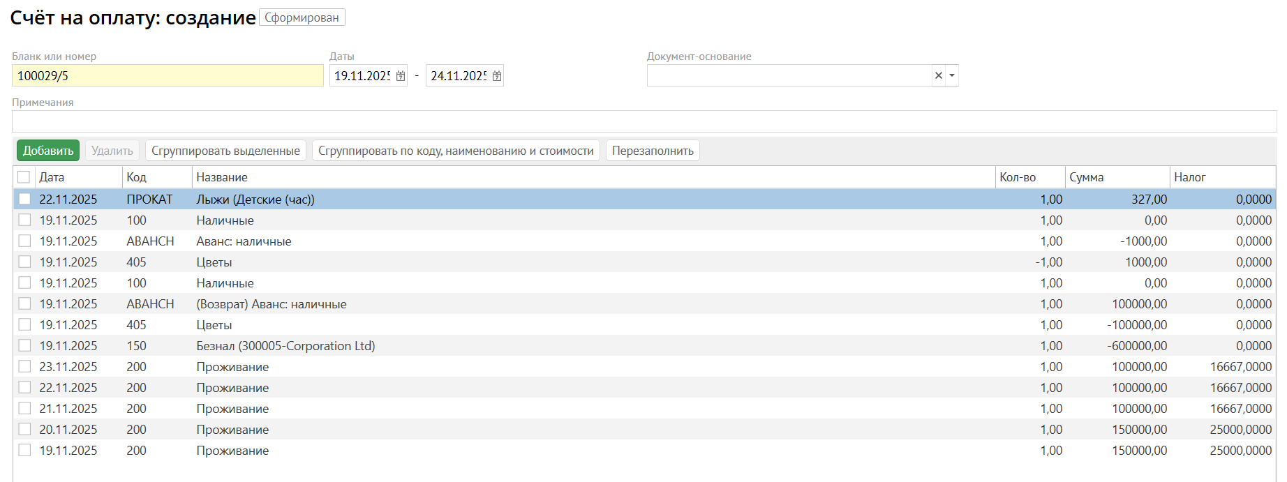Click the Сформирован status badge
The width and height of the screenshot is (1287, 482).
pos(302,17)
